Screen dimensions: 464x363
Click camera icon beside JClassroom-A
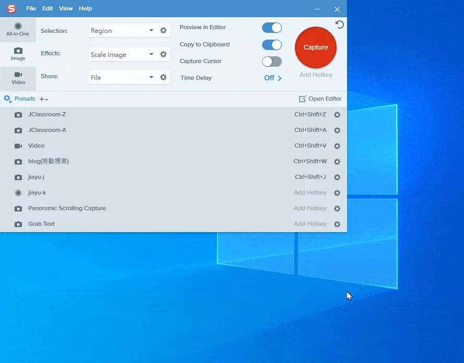18,130
